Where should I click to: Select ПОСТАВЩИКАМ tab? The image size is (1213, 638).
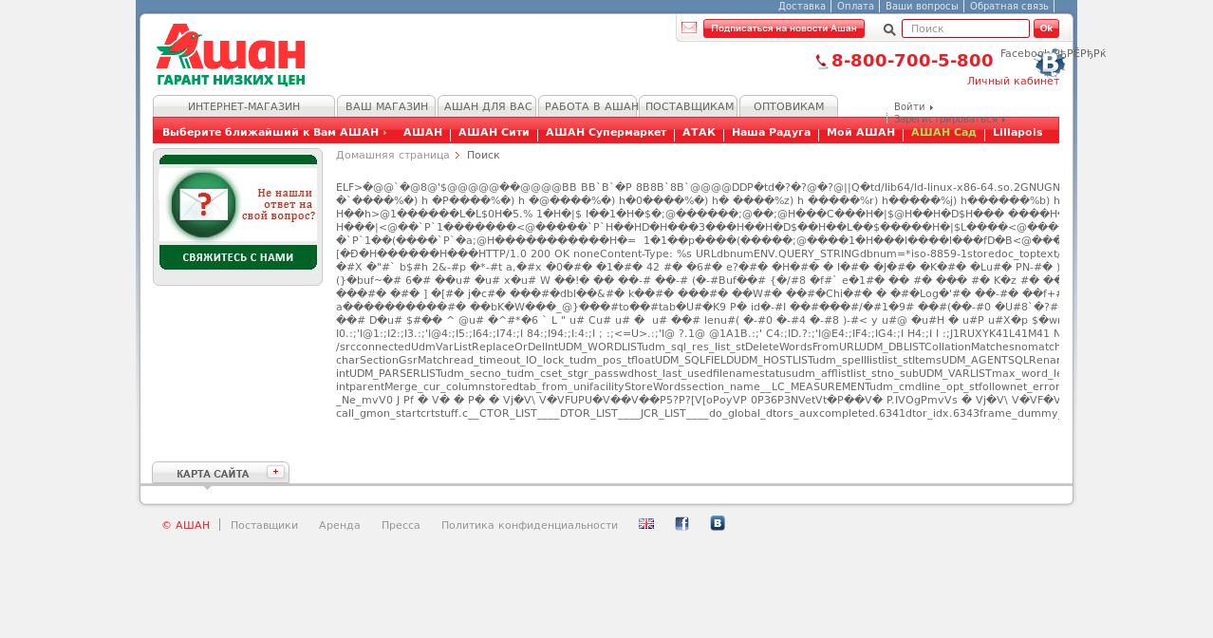[x=689, y=106]
